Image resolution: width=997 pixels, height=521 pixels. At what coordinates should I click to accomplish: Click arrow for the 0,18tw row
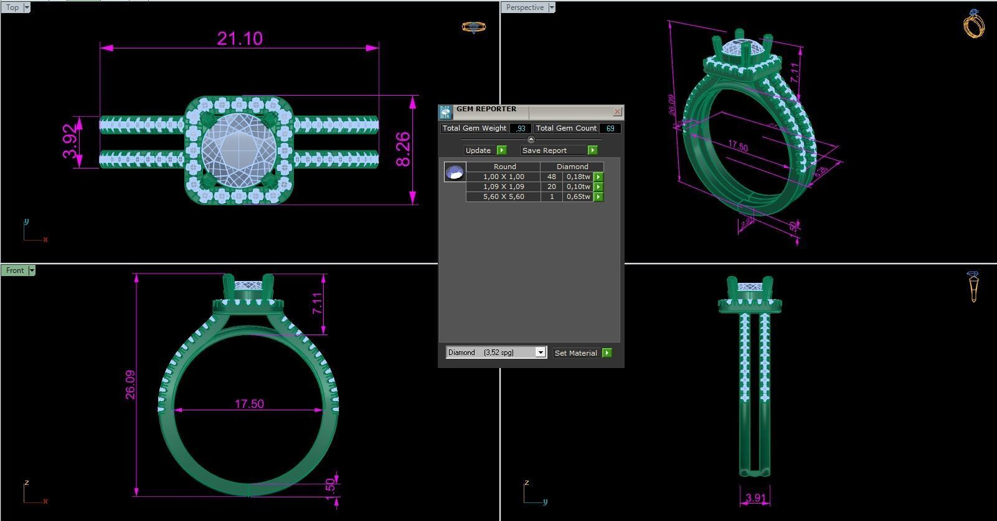click(598, 177)
